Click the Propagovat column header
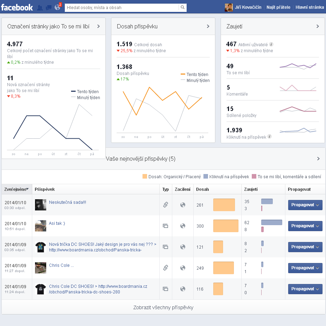The image size is (326, 326). click(299, 189)
